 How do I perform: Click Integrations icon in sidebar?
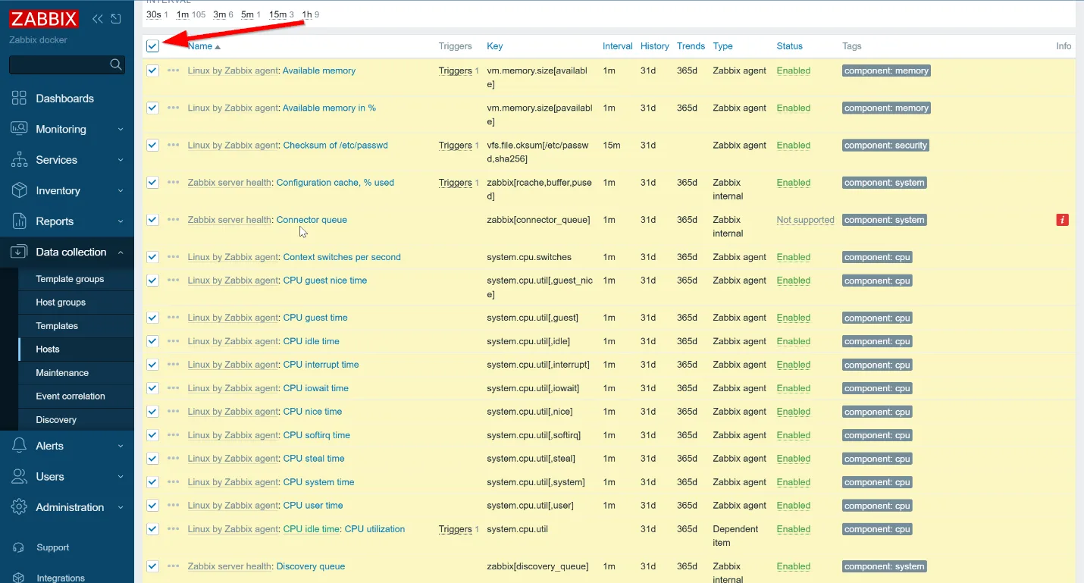click(19, 578)
